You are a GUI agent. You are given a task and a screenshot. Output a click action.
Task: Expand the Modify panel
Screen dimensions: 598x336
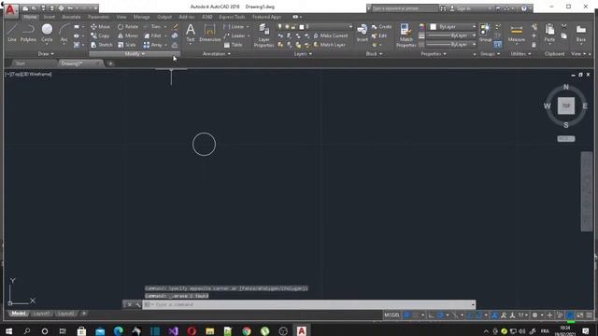click(x=135, y=54)
